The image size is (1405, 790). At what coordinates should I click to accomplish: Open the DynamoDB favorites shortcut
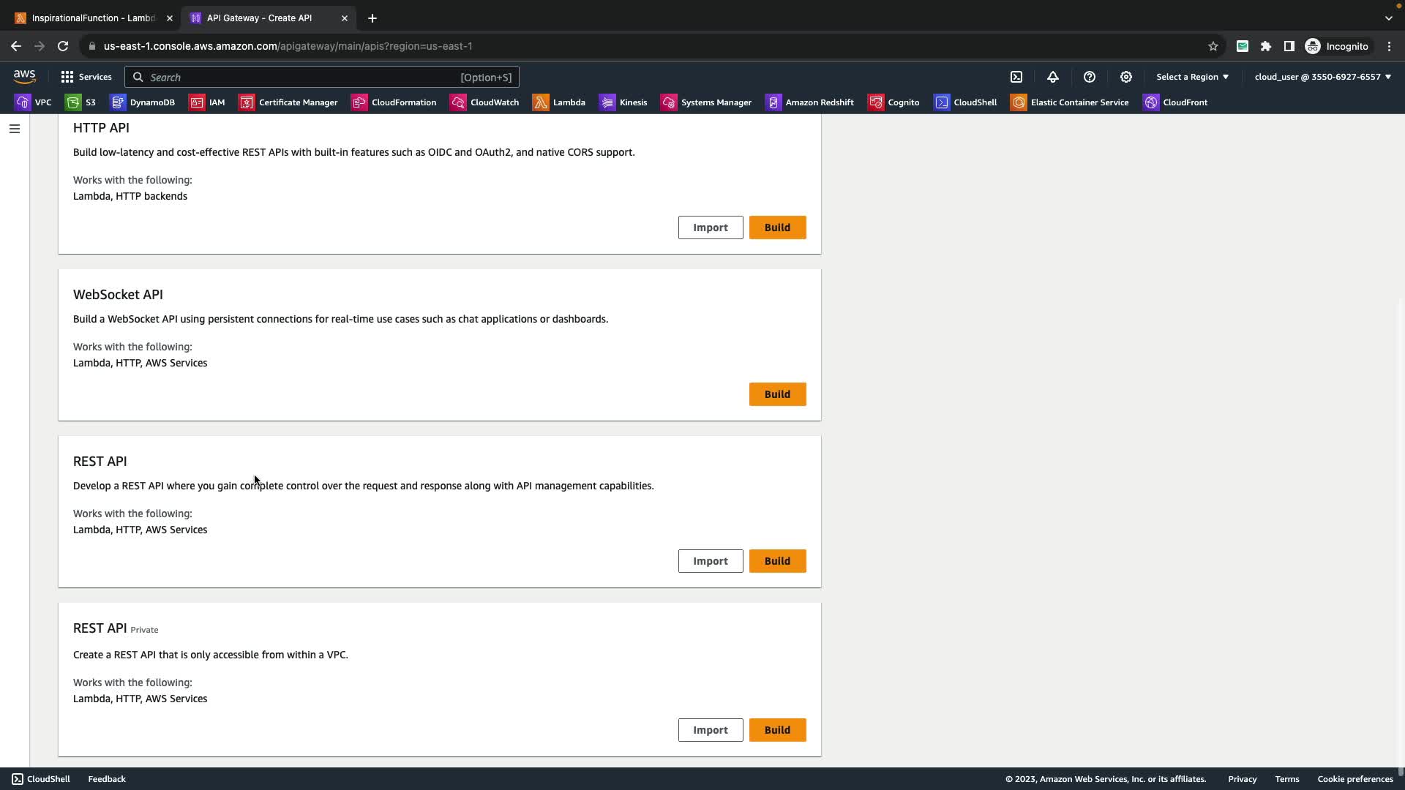pyautogui.click(x=143, y=102)
